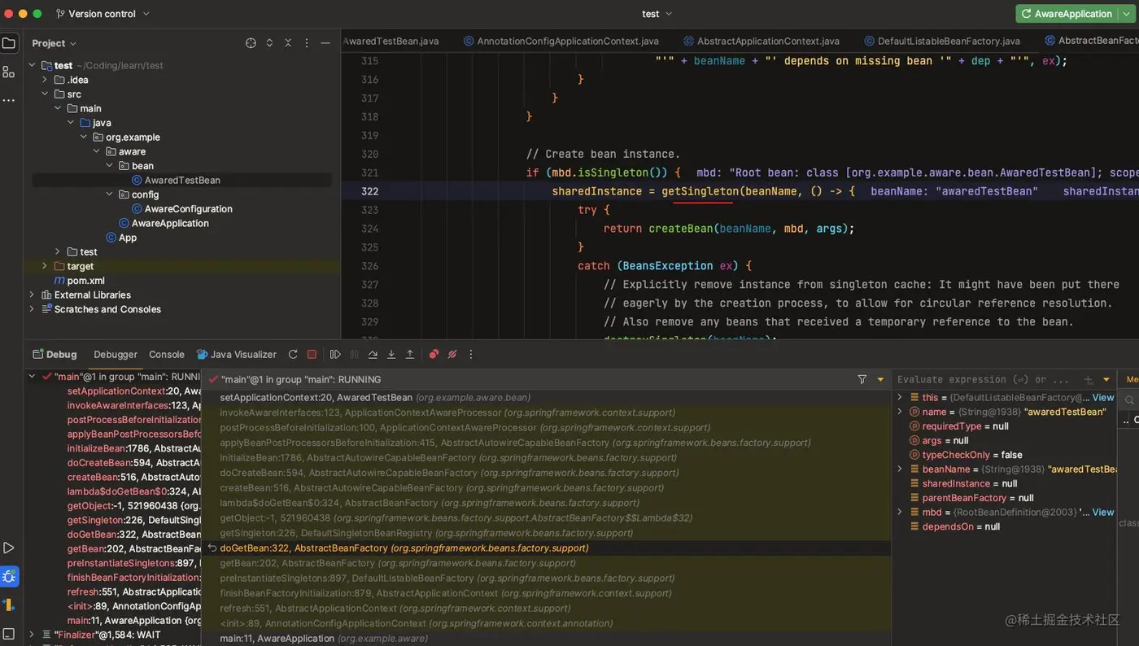Image resolution: width=1139 pixels, height=646 pixels.
Task: Switch to AbstractApplicationContext.java tab
Action: (762, 41)
